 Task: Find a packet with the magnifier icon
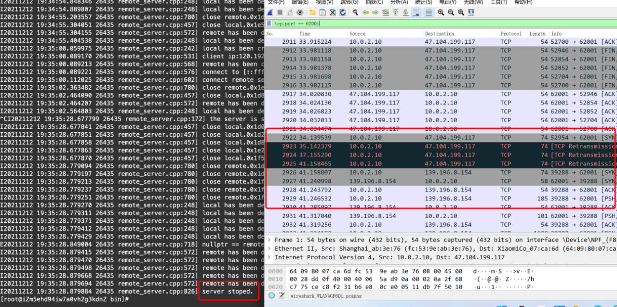[355, 13]
